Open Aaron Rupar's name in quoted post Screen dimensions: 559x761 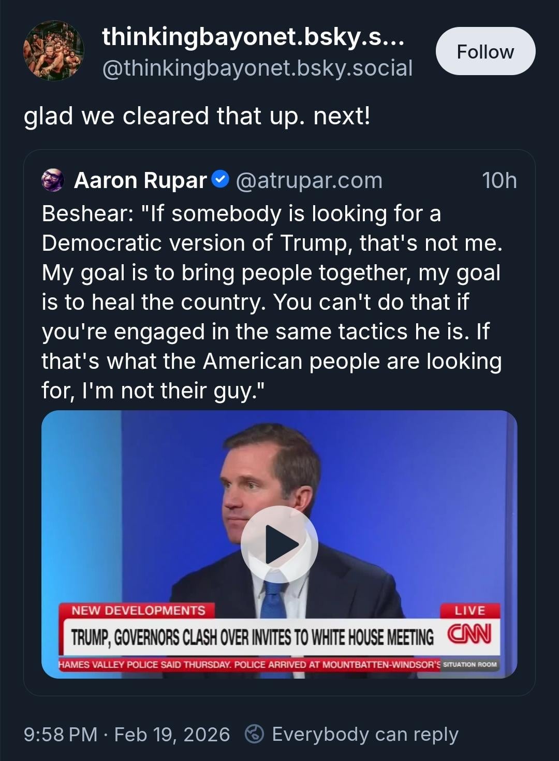(x=140, y=180)
